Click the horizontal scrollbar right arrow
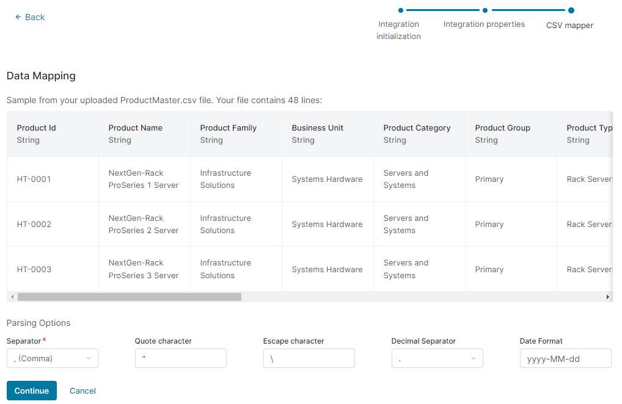This screenshot has height=404, width=622. [607, 297]
